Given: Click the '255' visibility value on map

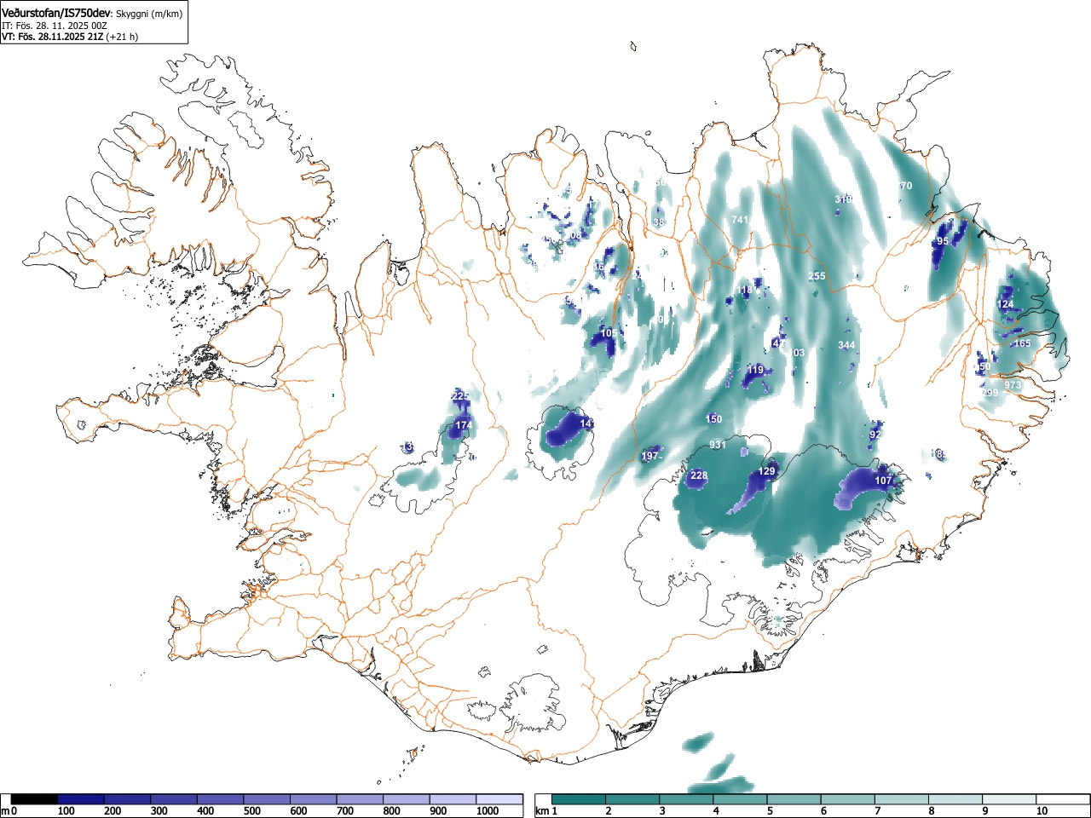Looking at the screenshot, I should click(x=817, y=276).
